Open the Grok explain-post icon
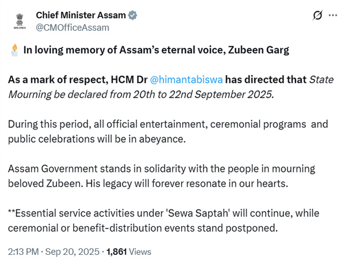Viewport: 344px width, 258px height. [318, 16]
